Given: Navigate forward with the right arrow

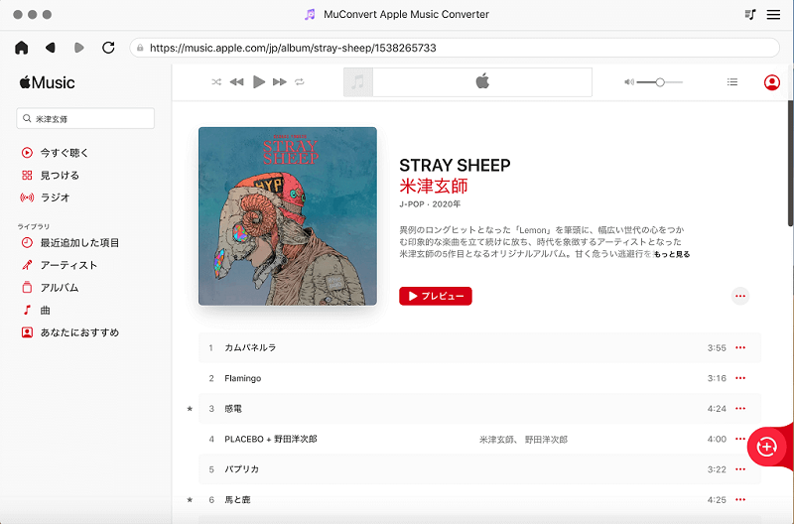Looking at the screenshot, I should tap(79, 48).
